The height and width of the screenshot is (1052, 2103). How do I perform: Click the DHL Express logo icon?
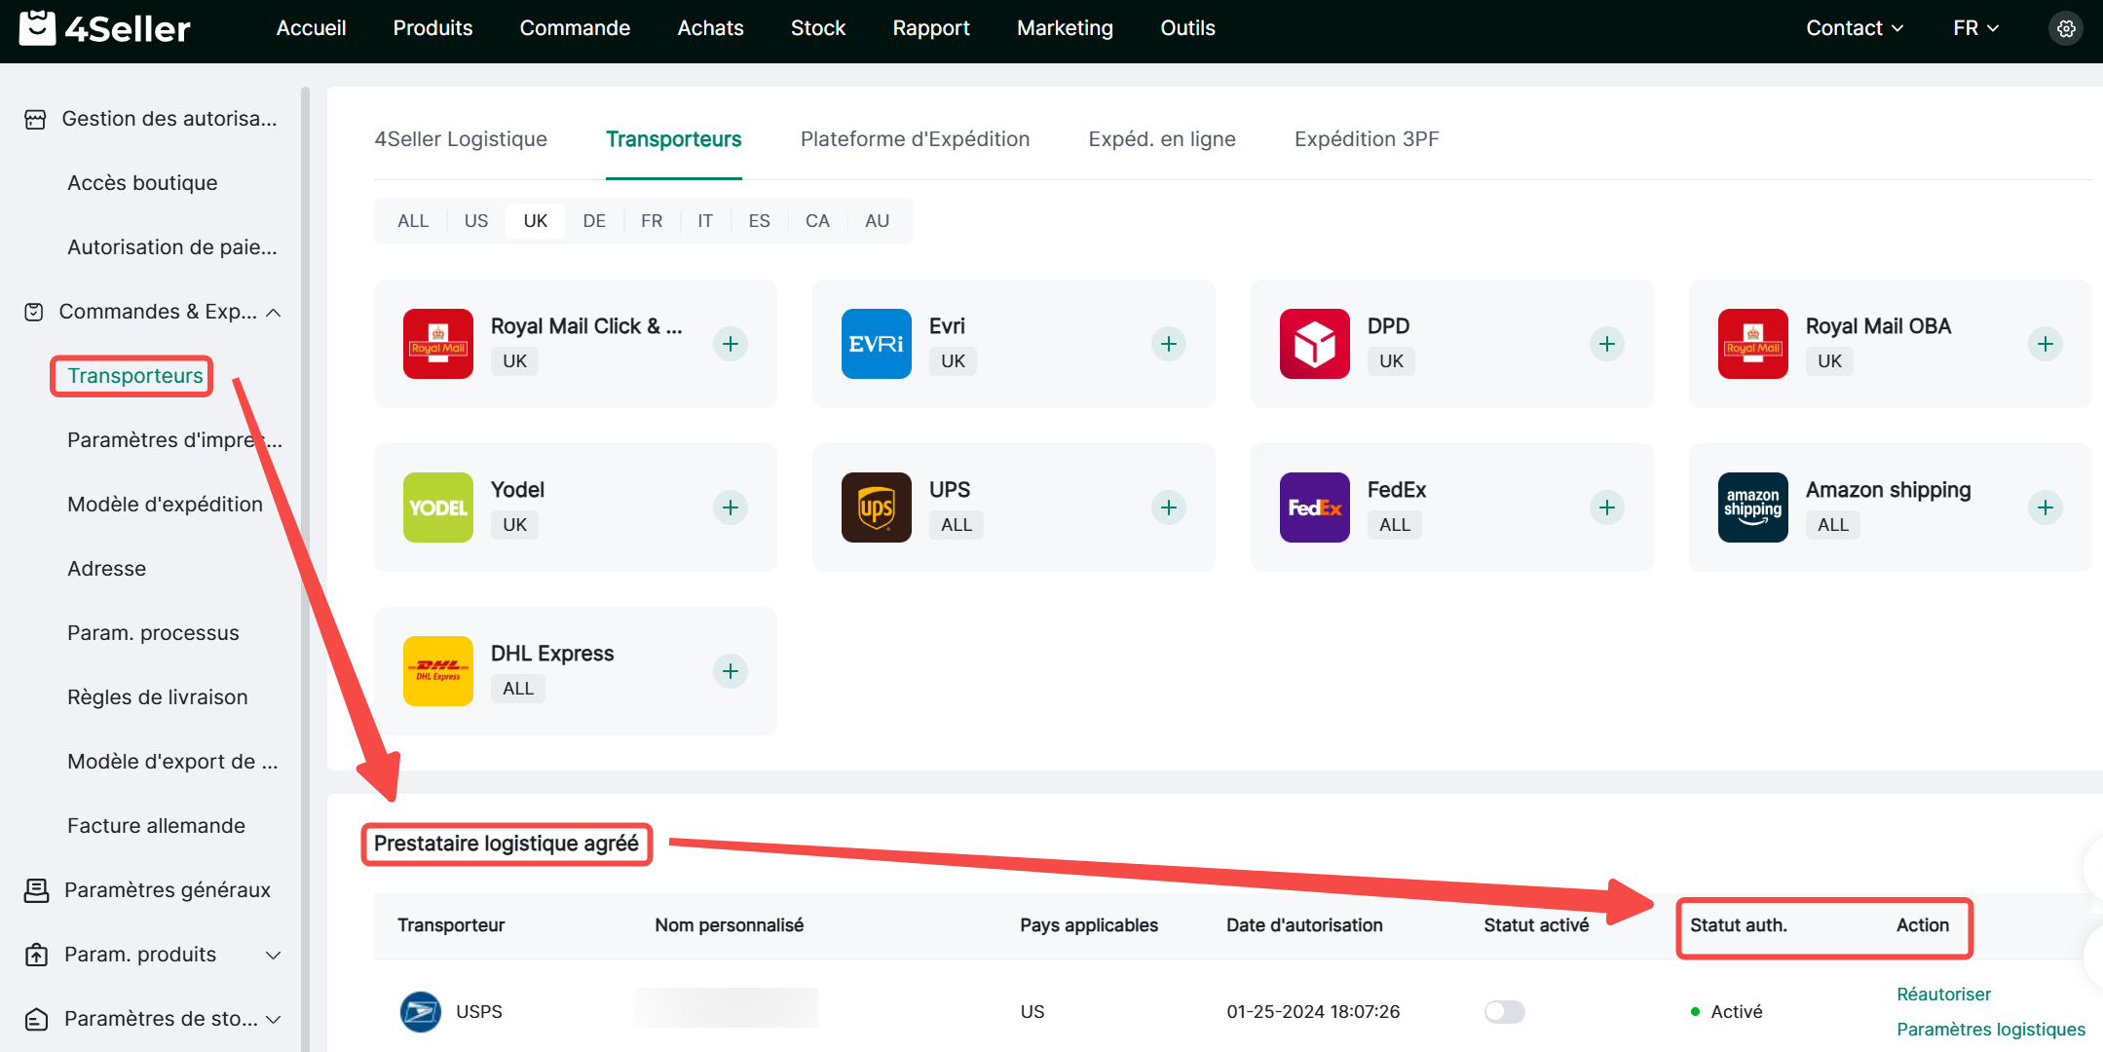437,671
